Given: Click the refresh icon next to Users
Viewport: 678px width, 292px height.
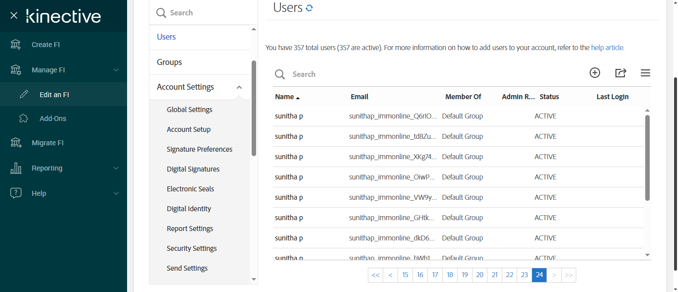Looking at the screenshot, I should tap(309, 8).
